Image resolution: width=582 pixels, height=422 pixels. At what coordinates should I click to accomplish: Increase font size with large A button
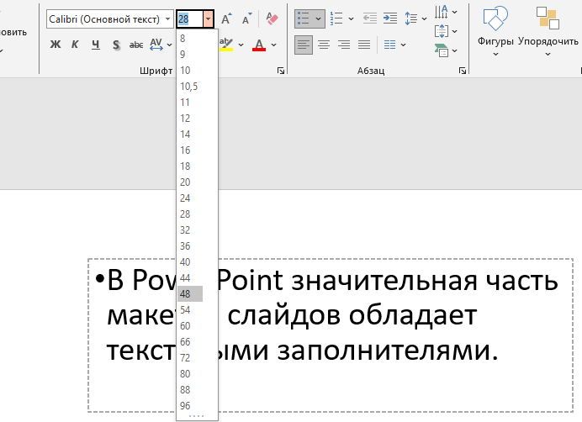tap(226, 19)
